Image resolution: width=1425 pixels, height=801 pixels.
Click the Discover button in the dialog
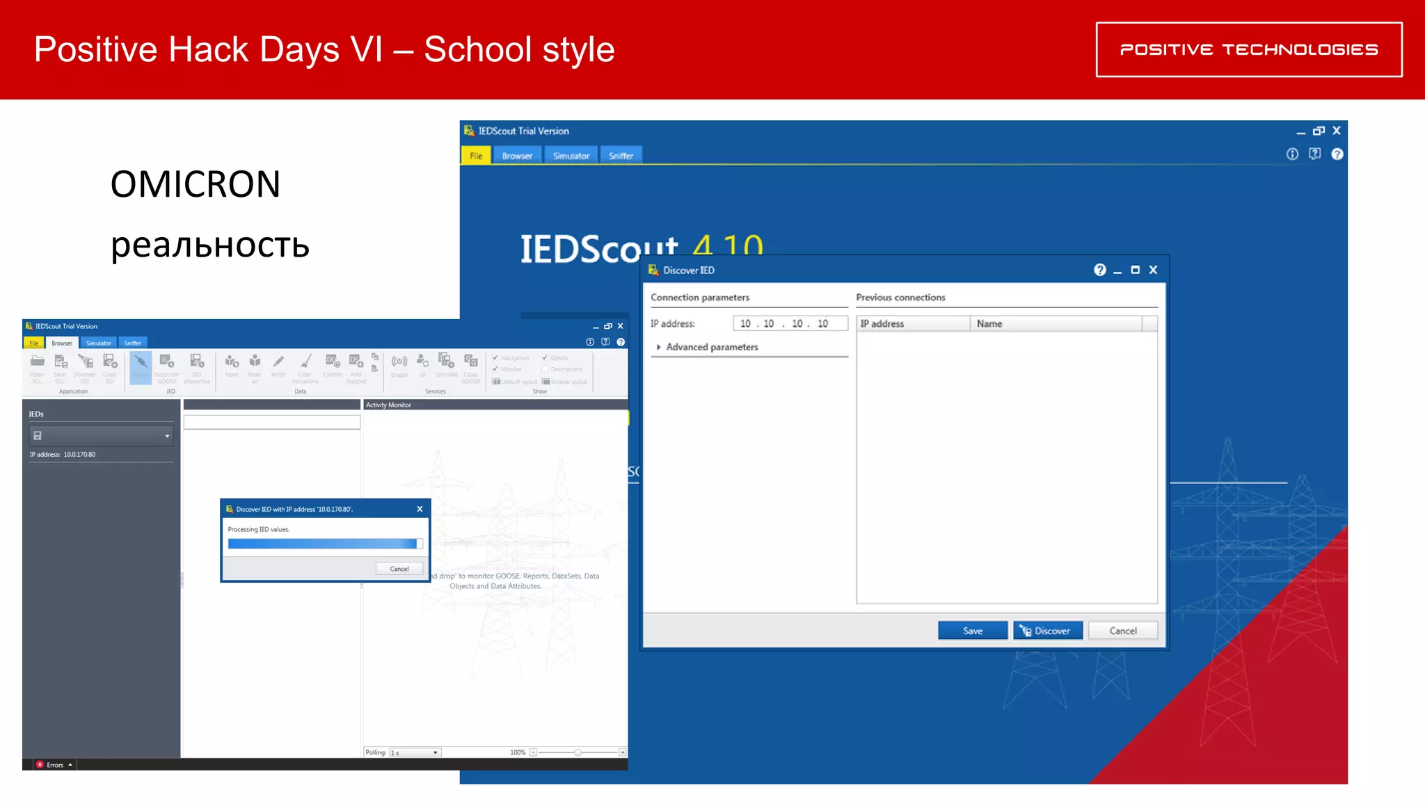pos(1048,631)
